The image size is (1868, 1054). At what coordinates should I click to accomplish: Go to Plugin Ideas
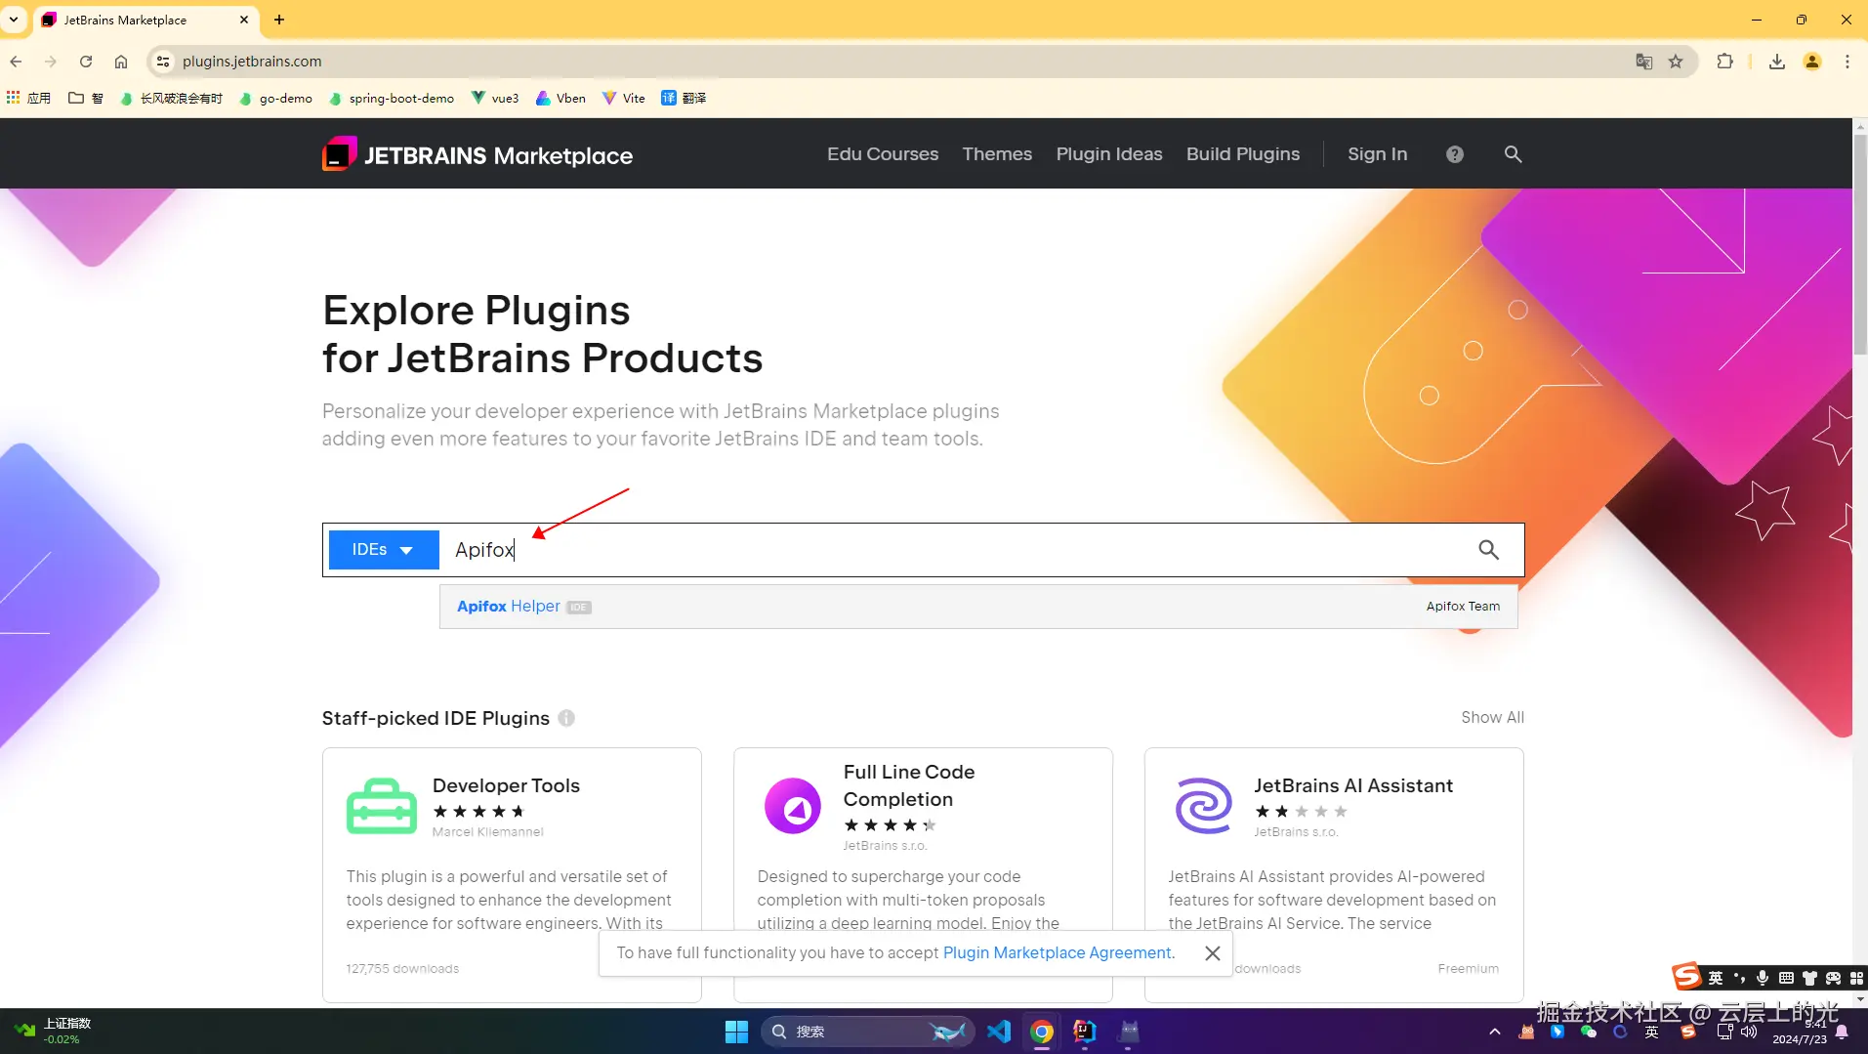1109,154
